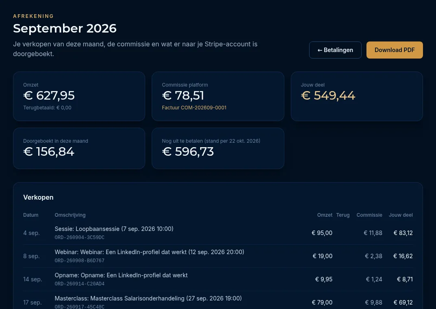436x309 pixels.
Task: Select the Omzet summary card
Action: pos(79,96)
